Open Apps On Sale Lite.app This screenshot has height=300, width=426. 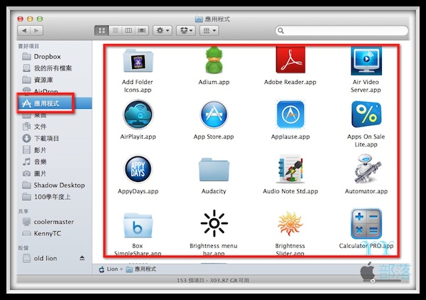366,114
